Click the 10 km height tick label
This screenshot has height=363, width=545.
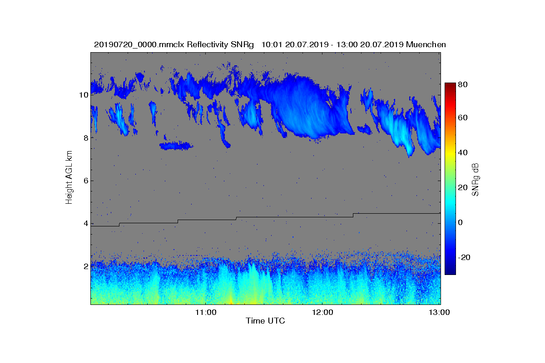pos(84,95)
